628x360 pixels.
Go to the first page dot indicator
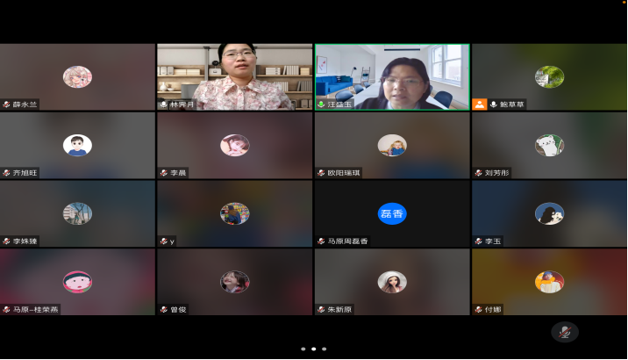click(303, 349)
